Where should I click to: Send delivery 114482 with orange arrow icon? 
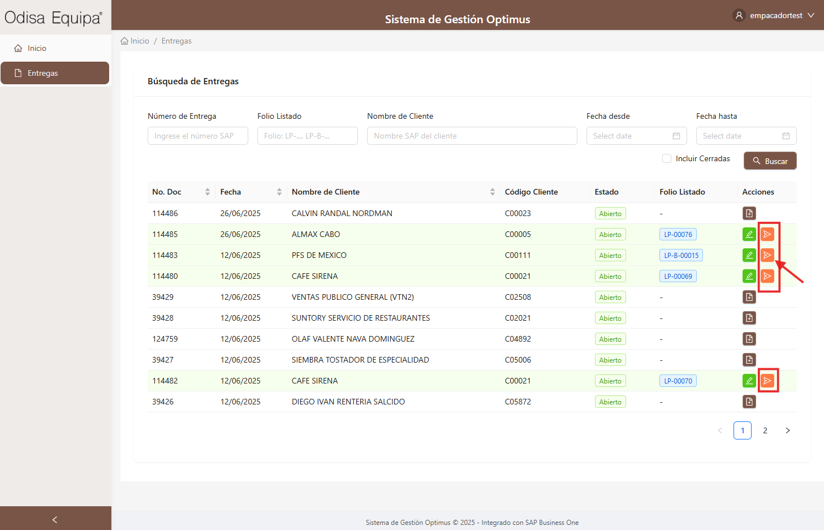tap(767, 381)
